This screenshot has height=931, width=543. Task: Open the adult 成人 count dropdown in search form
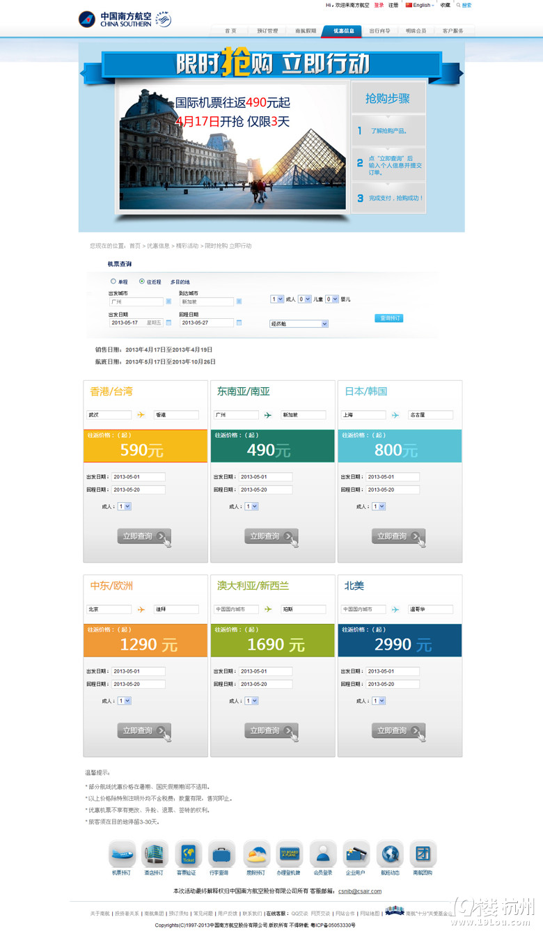(x=277, y=299)
